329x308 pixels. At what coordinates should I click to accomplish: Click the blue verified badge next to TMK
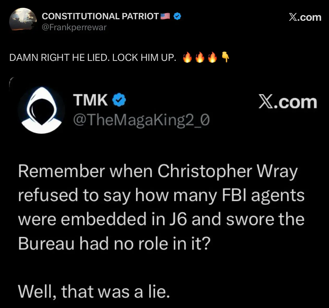(119, 100)
